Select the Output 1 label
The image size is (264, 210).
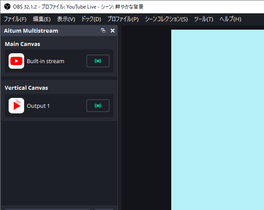coord(38,106)
